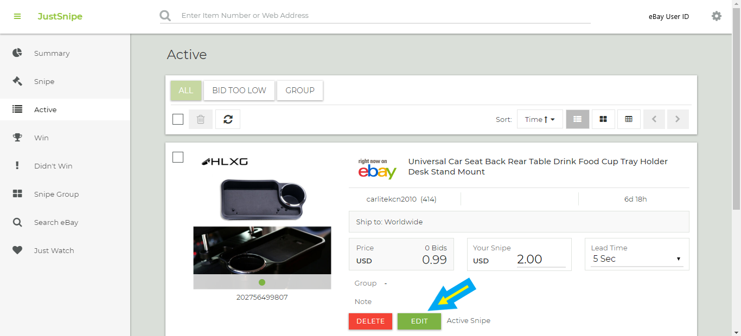Select the Snipe wrench icon in sidebar
The height and width of the screenshot is (336, 741).
[17, 81]
